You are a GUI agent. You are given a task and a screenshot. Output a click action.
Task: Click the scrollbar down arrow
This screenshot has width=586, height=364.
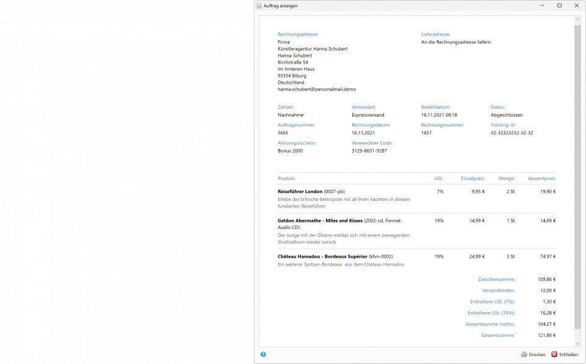[x=577, y=343]
